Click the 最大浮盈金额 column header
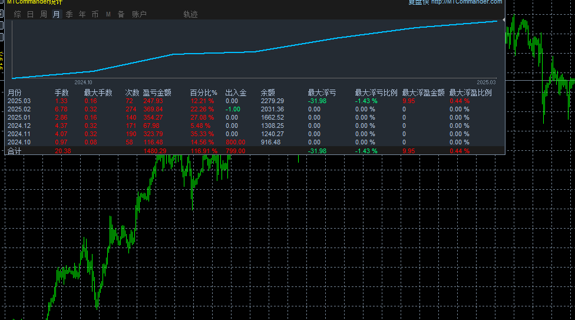The width and height of the screenshot is (575, 320). (423, 93)
